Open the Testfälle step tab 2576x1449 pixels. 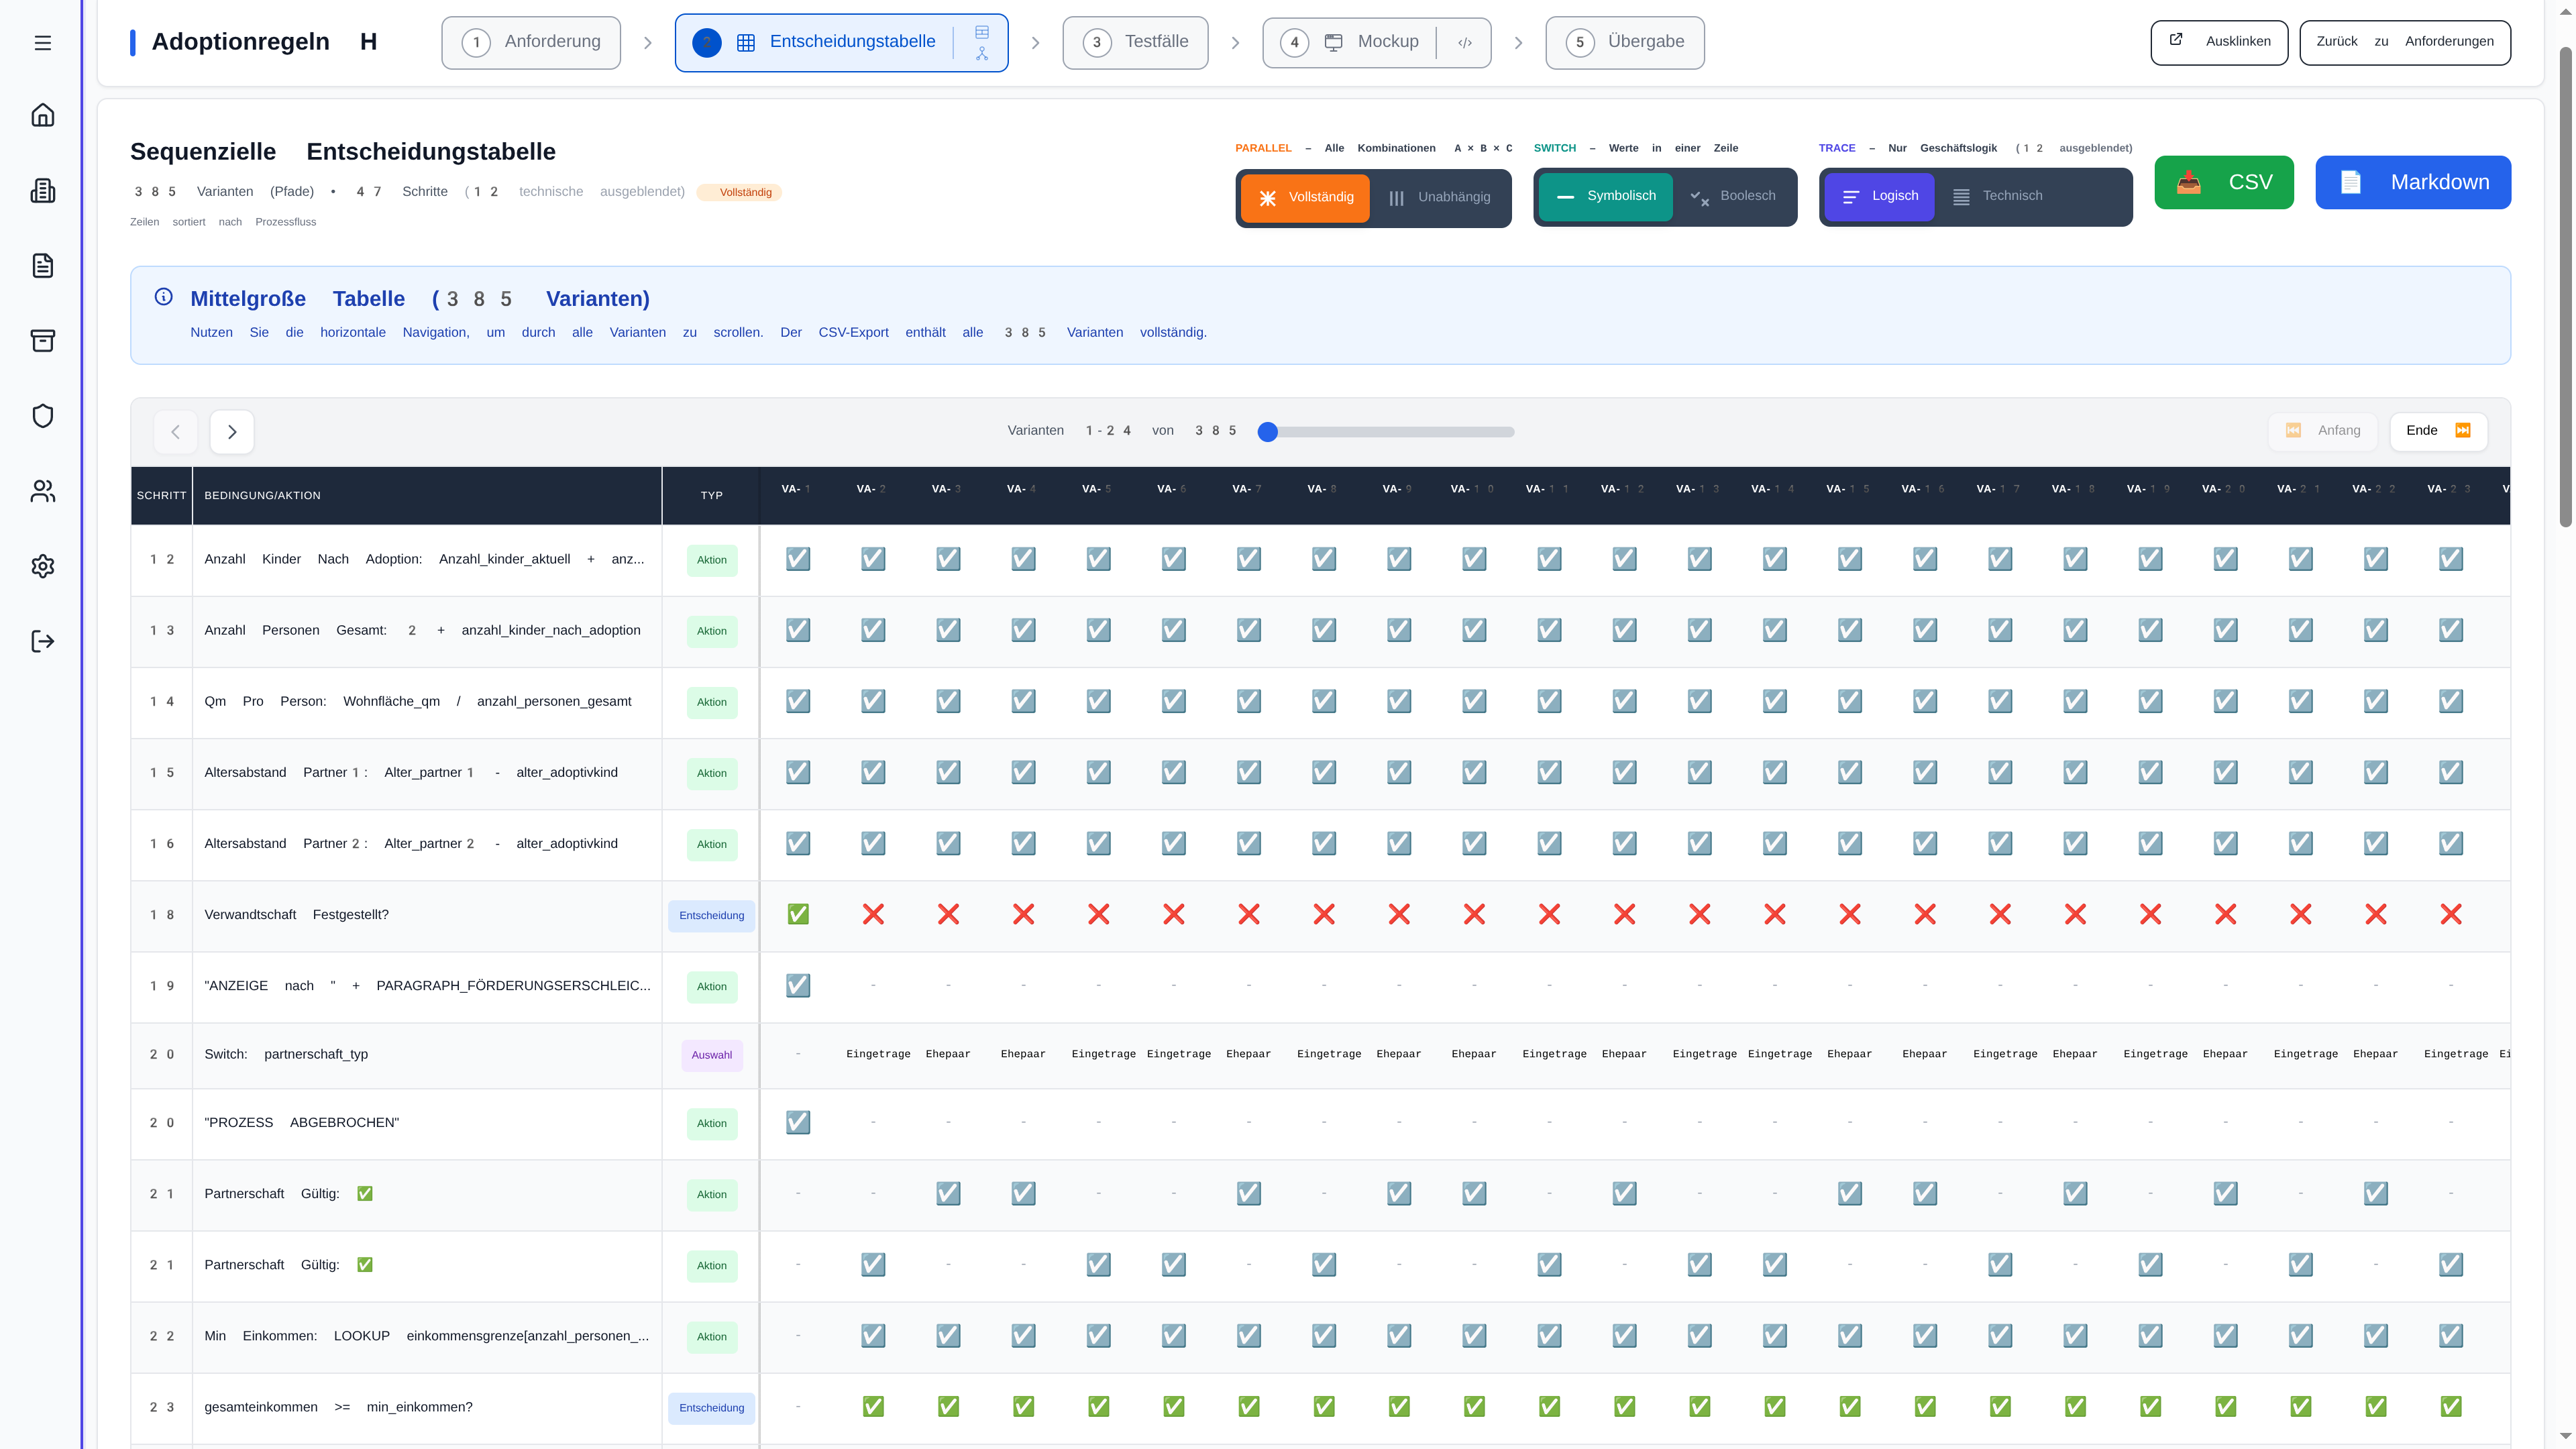(x=1135, y=42)
